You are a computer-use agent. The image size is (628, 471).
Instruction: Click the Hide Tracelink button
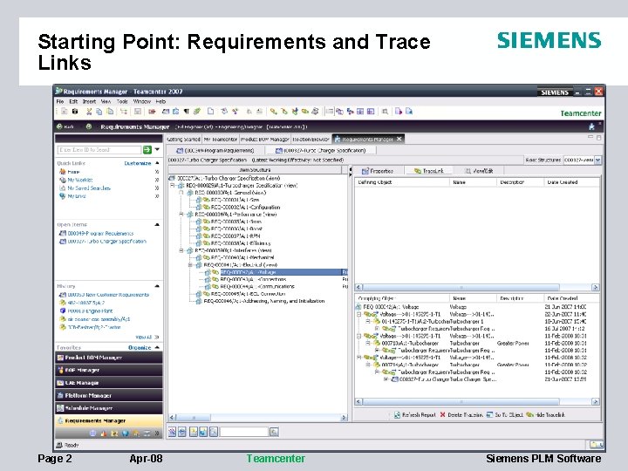click(545, 414)
